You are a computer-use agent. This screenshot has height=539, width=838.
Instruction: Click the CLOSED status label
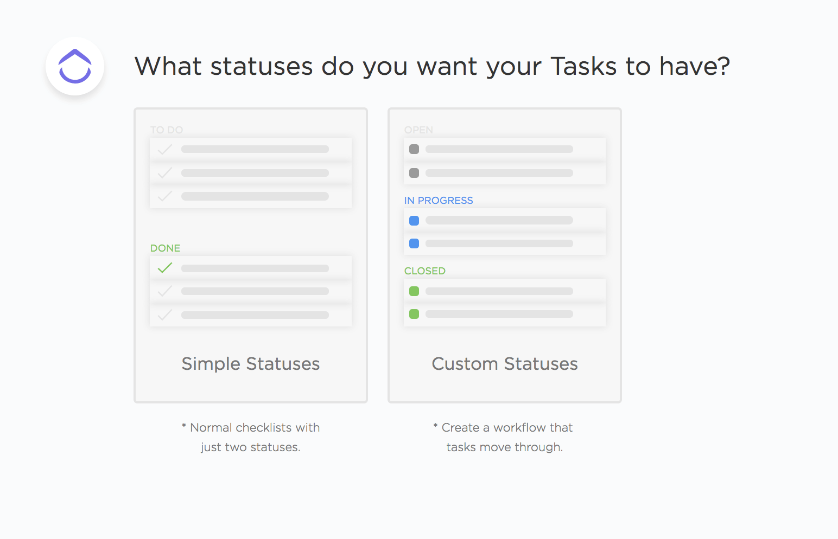(425, 271)
